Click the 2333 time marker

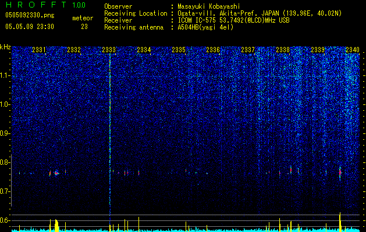tap(109, 49)
